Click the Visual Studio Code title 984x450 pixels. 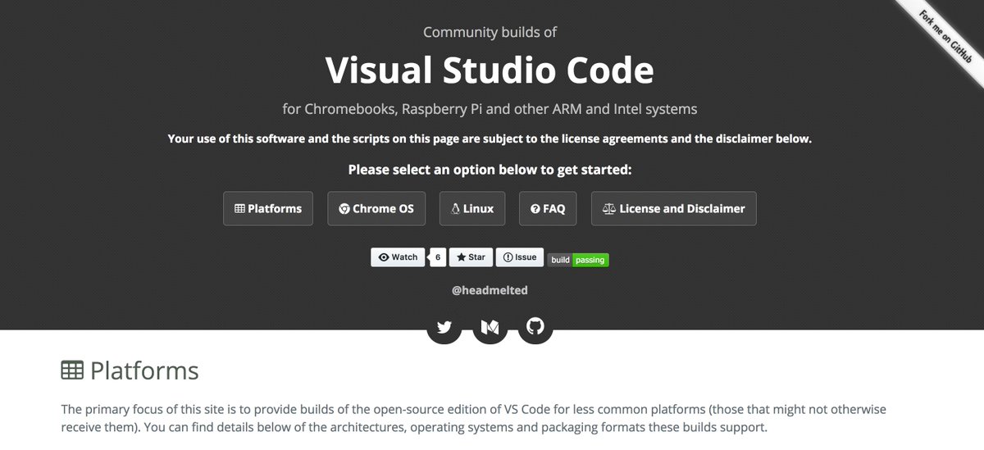490,70
